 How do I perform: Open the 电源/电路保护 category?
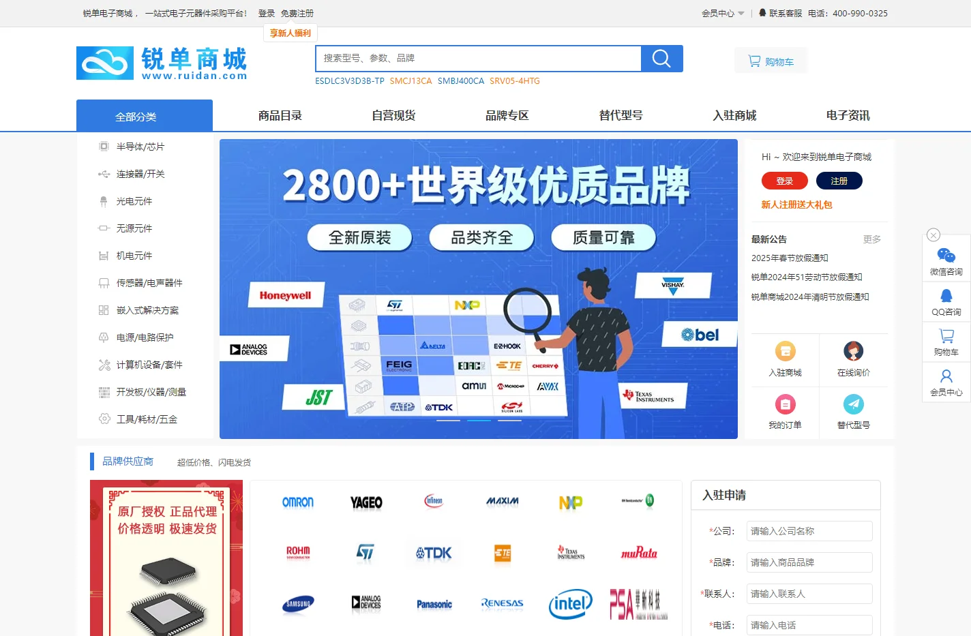[x=145, y=337]
